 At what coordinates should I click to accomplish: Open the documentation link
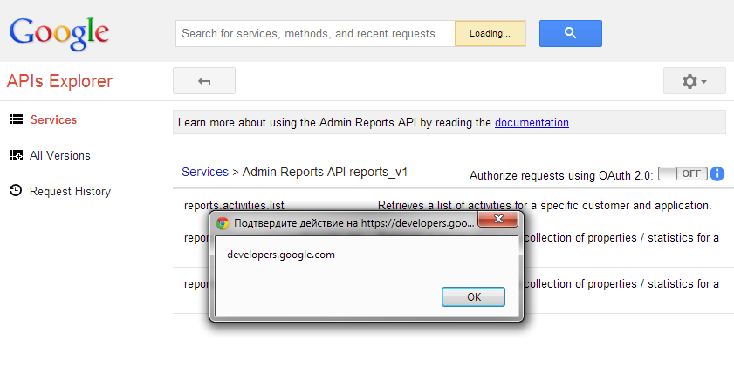pyautogui.click(x=532, y=122)
